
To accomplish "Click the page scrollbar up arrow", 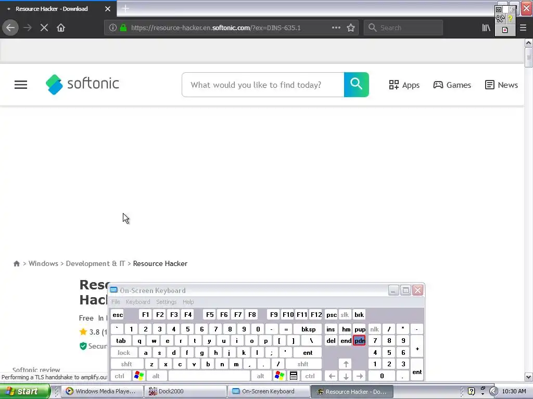I will (x=528, y=43).
